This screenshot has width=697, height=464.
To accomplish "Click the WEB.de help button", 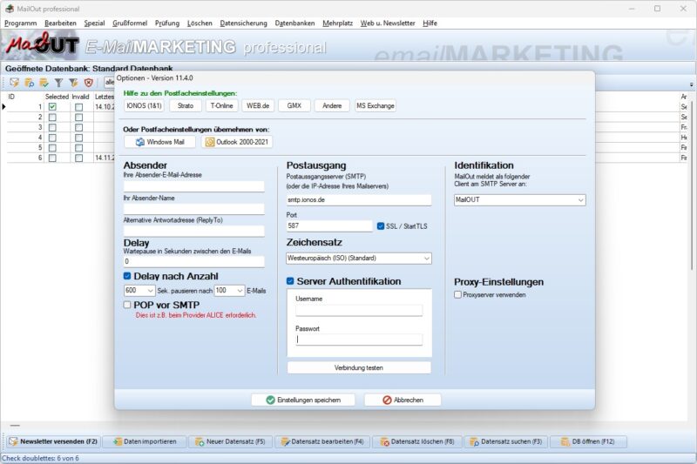I will [x=258, y=105].
